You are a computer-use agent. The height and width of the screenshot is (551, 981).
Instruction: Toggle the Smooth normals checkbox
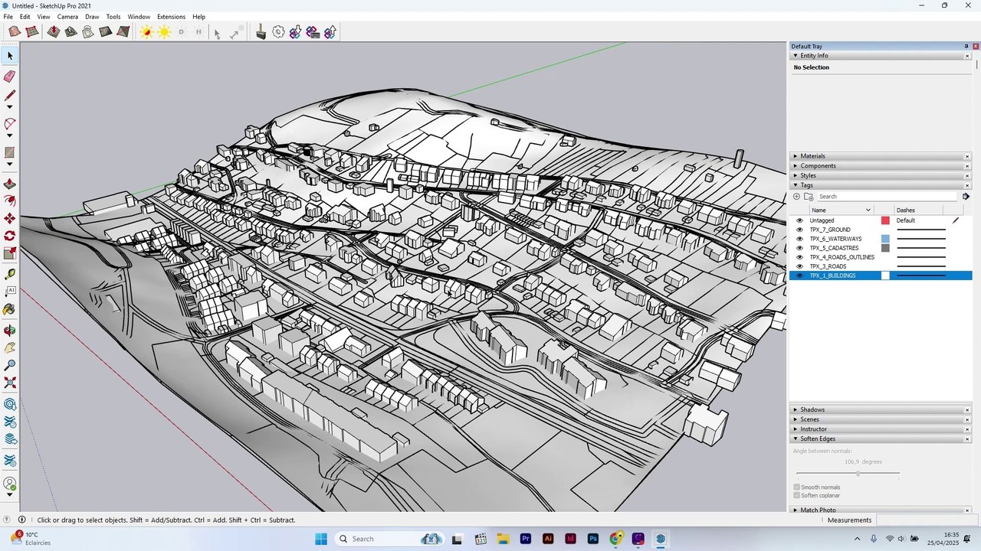pos(797,487)
